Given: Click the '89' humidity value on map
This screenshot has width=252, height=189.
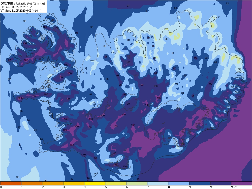Looking at the screenshot, I should point(105,46).
